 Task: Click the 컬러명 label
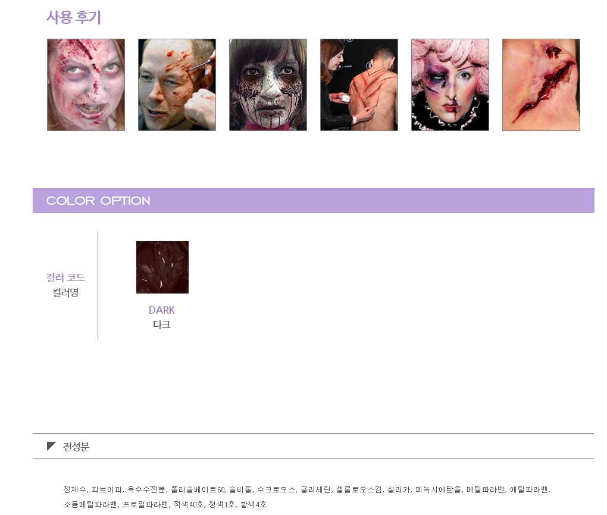point(65,292)
